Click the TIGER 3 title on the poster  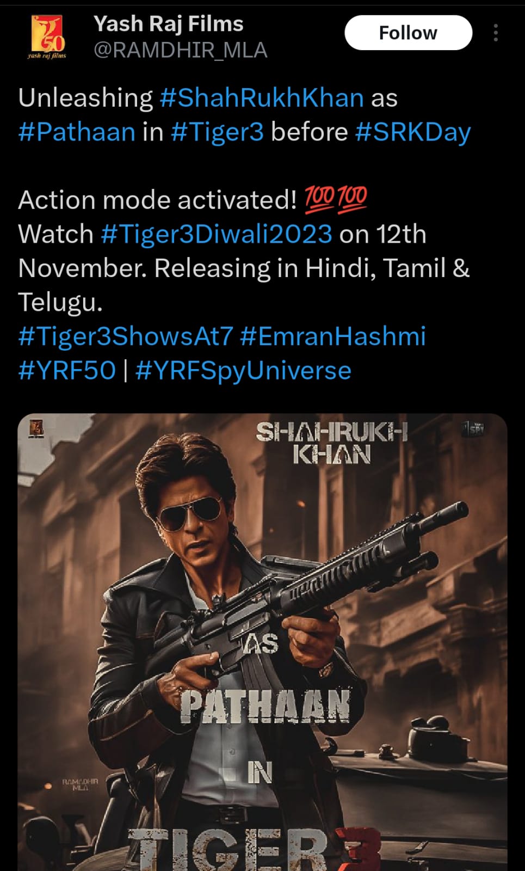point(256,850)
